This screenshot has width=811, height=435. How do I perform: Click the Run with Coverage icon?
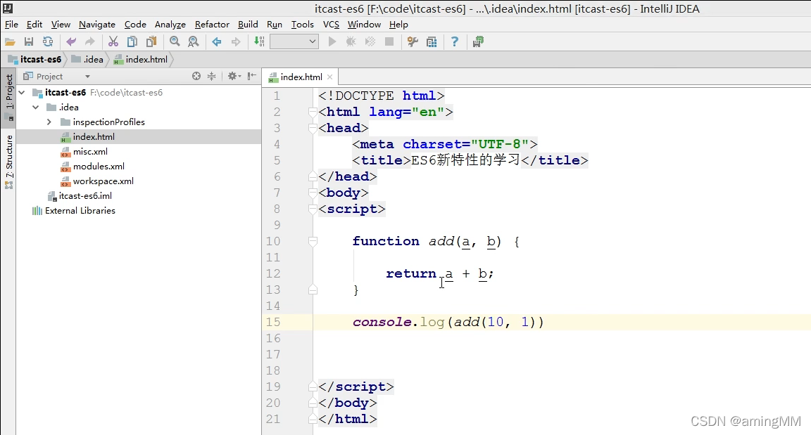click(370, 41)
